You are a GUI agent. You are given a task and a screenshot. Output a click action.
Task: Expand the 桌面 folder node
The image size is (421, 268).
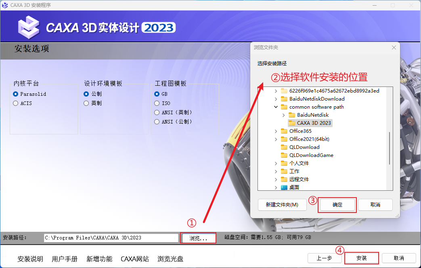(x=276, y=188)
